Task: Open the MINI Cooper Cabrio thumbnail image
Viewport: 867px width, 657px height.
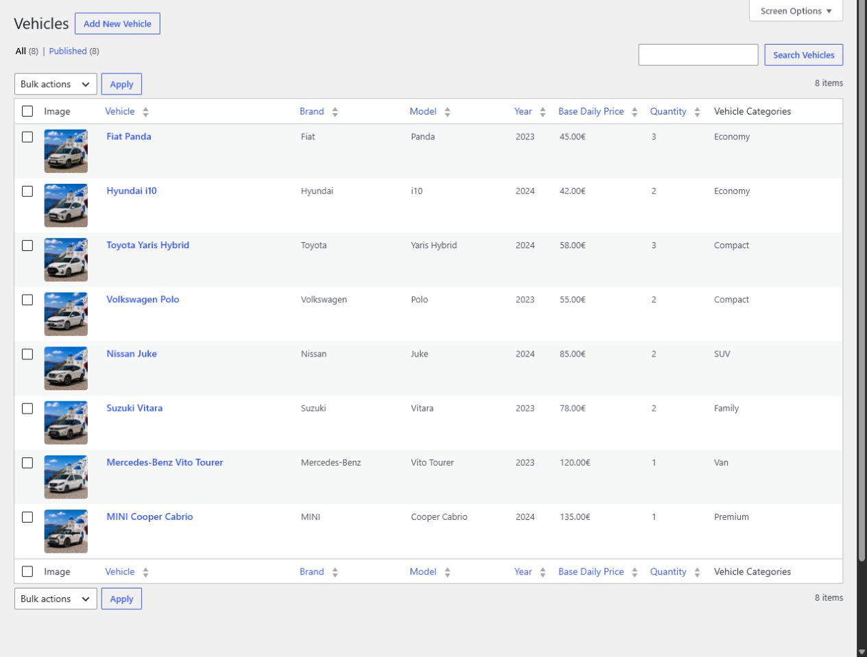Action: [66, 531]
